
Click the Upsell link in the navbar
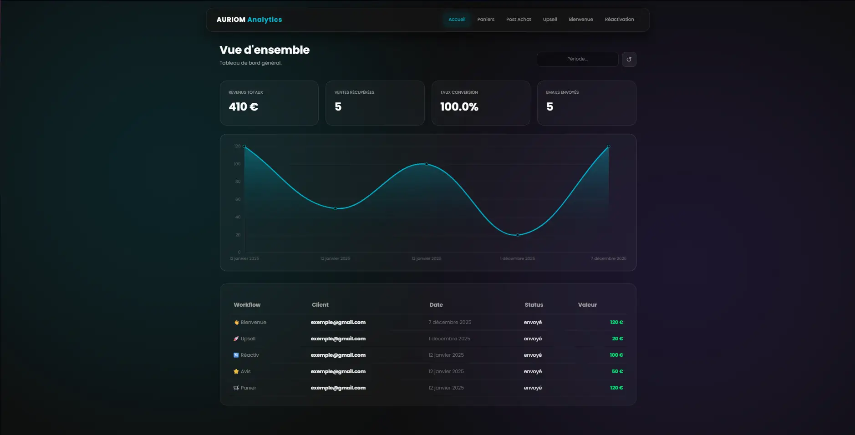550,19
